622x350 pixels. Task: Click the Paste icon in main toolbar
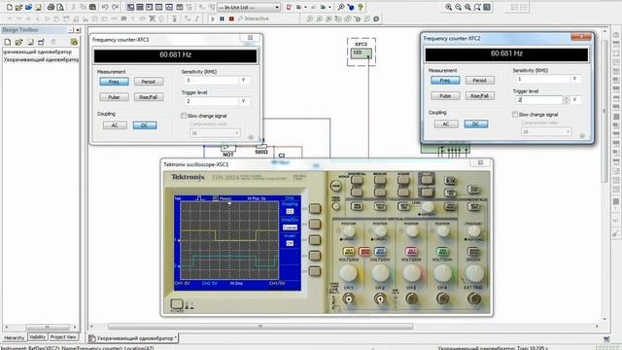point(92,7)
